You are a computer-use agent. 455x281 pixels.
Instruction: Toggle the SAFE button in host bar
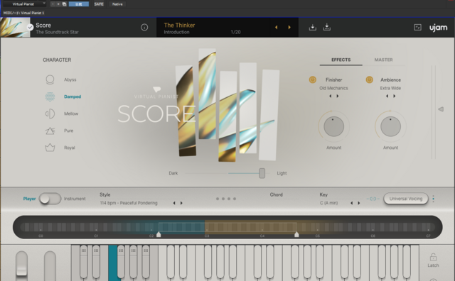[x=99, y=4]
